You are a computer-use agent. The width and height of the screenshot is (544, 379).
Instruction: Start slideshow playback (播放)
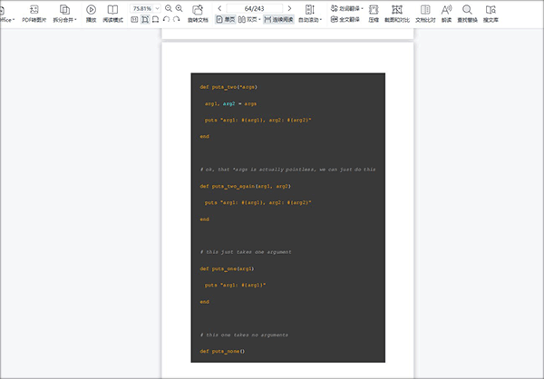coord(91,14)
